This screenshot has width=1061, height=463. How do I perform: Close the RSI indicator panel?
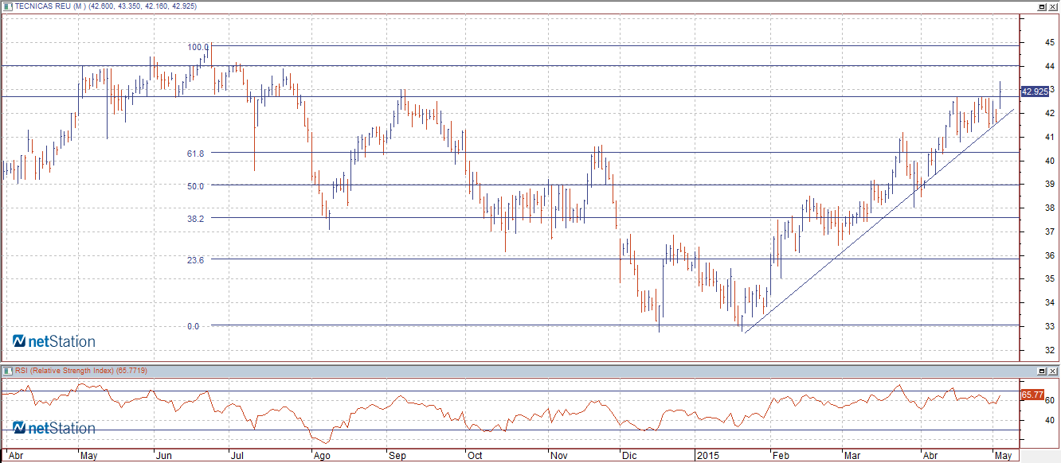[x=1052, y=372]
